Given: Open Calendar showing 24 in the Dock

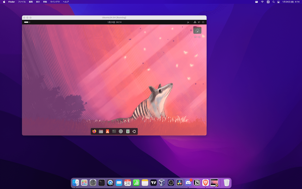Looking at the screenshot, I should point(128,182).
